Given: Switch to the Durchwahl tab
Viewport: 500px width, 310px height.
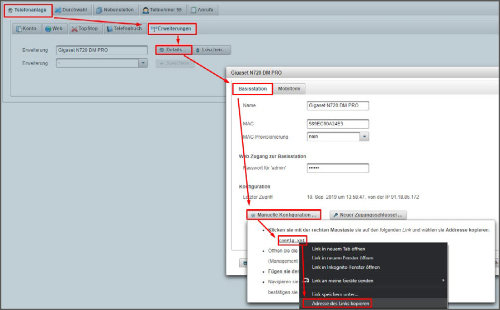Looking at the screenshot, I should click(71, 10).
